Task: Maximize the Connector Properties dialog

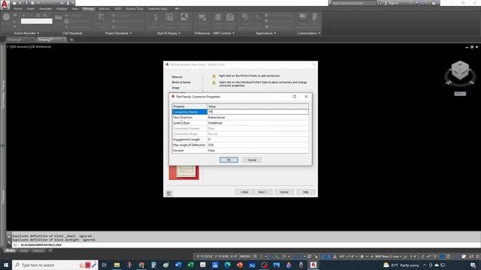Action: pyautogui.click(x=295, y=97)
